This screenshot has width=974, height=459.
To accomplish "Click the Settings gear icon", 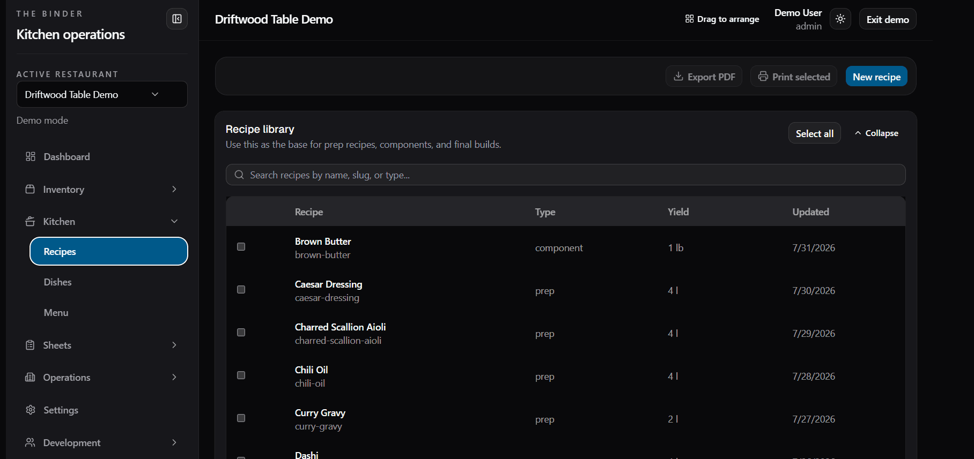I will 31,410.
